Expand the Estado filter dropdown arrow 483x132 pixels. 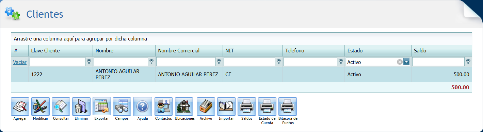tap(406, 62)
